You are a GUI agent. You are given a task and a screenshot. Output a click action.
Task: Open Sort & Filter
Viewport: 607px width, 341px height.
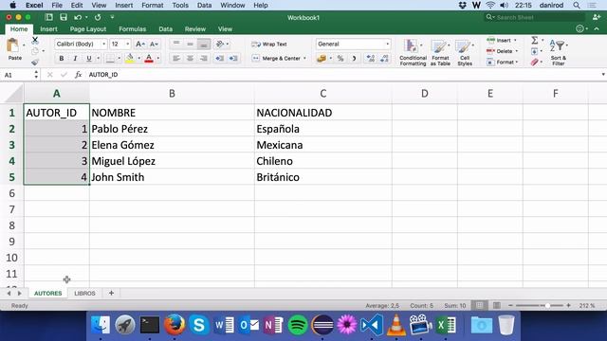pyautogui.click(x=559, y=52)
